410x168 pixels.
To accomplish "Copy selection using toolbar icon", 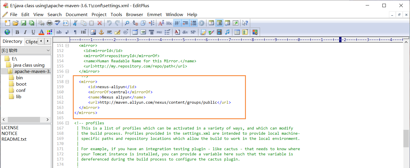I will pyautogui.click(x=83, y=23).
